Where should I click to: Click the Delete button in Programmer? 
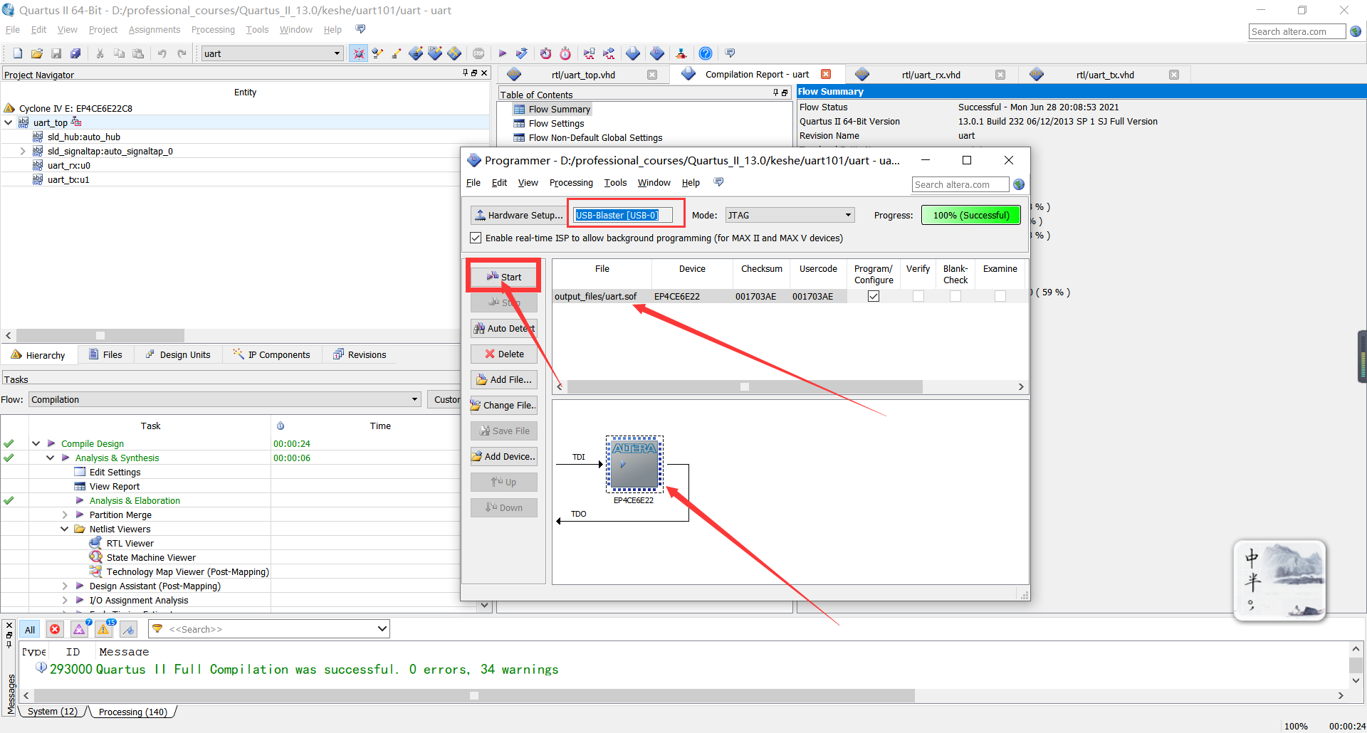504,354
